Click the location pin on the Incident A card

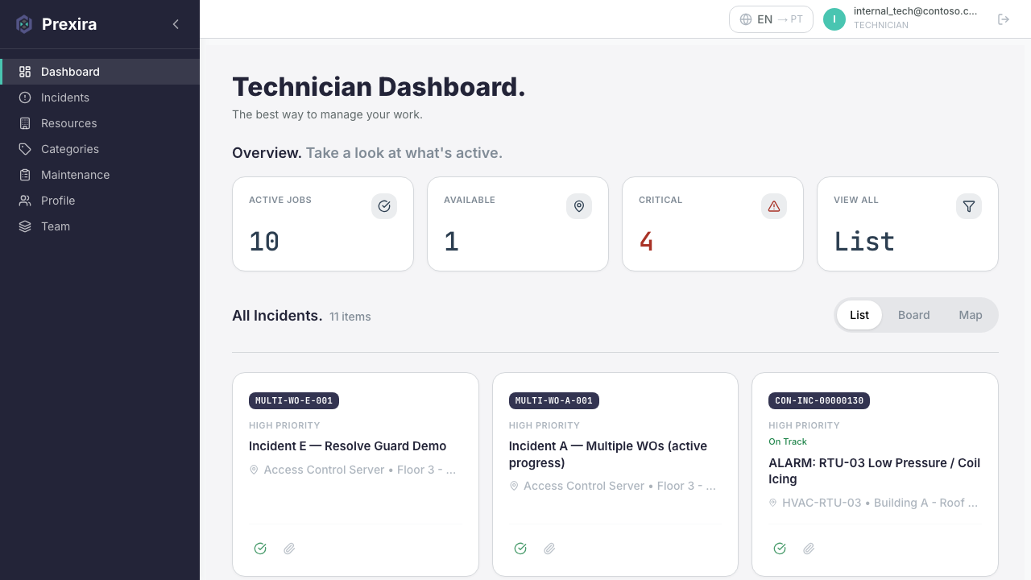tap(514, 487)
